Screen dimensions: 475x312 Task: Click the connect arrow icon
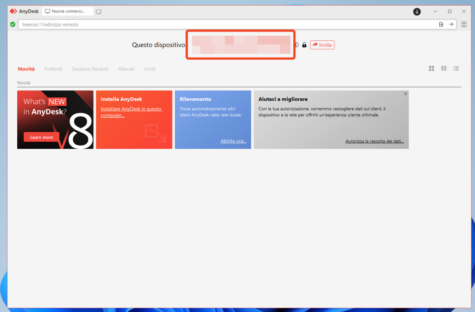[x=451, y=24]
